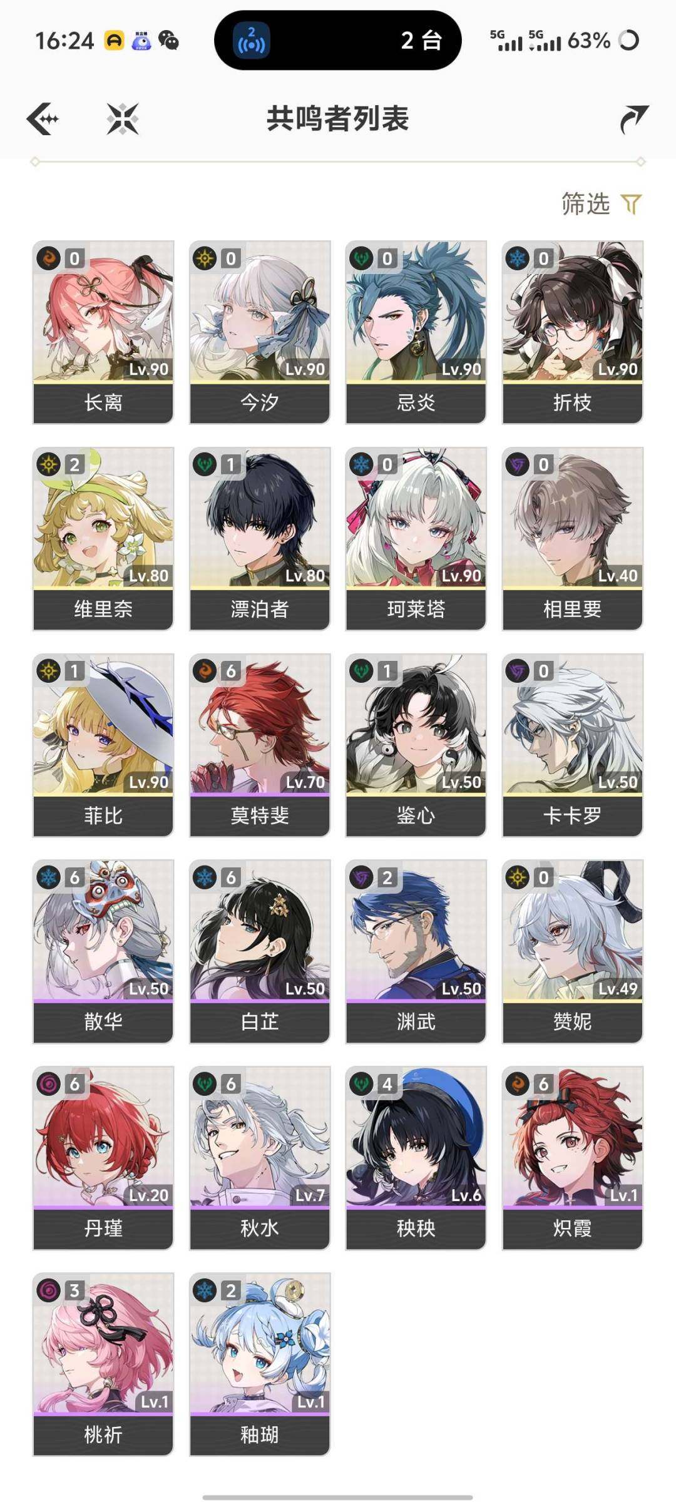
Task: Tap the 菲比 name label
Action: point(103,815)
